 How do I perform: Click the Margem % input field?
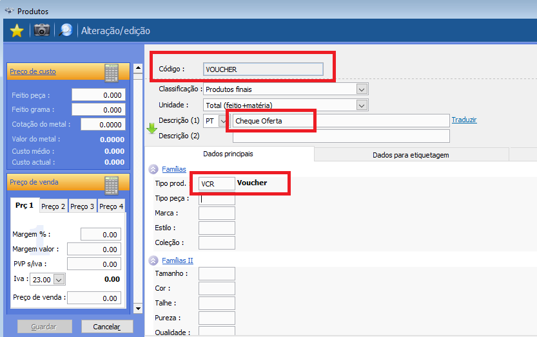(101, 235)
